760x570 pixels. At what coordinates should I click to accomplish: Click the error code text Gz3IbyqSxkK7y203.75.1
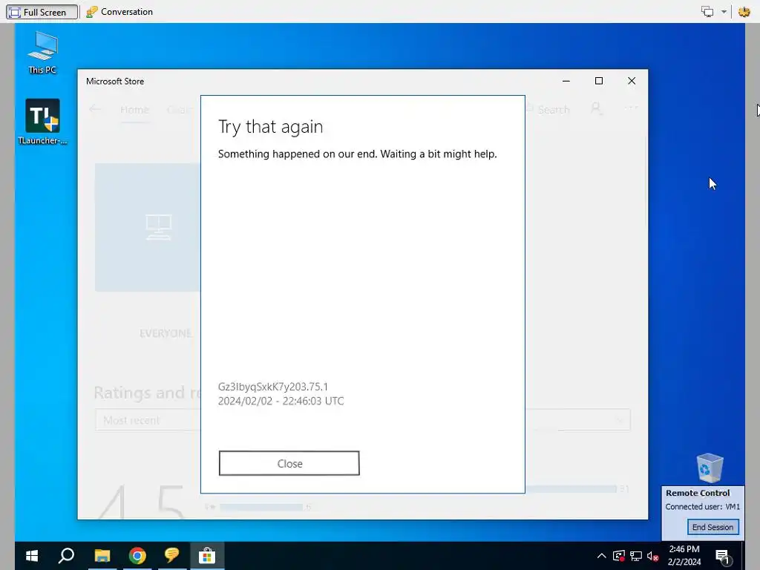[x=273, y=387]
